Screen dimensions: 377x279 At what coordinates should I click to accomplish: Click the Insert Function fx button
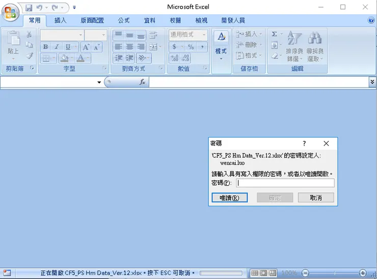click(142, 82)
